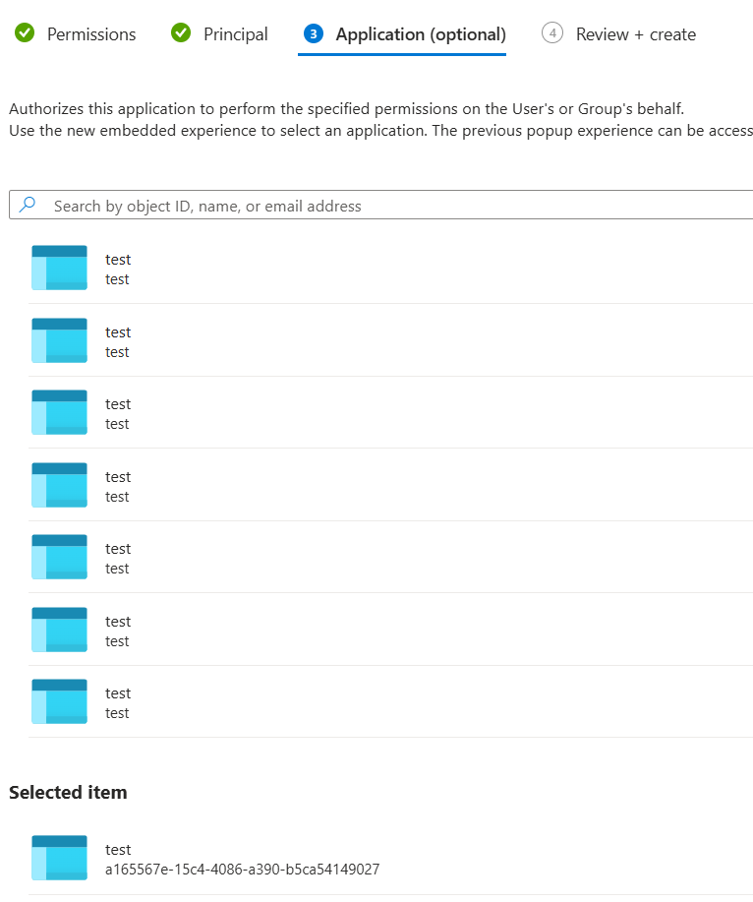Click the search magnifier icon
This screenshot has width=753, height=902.
[28, 205]
